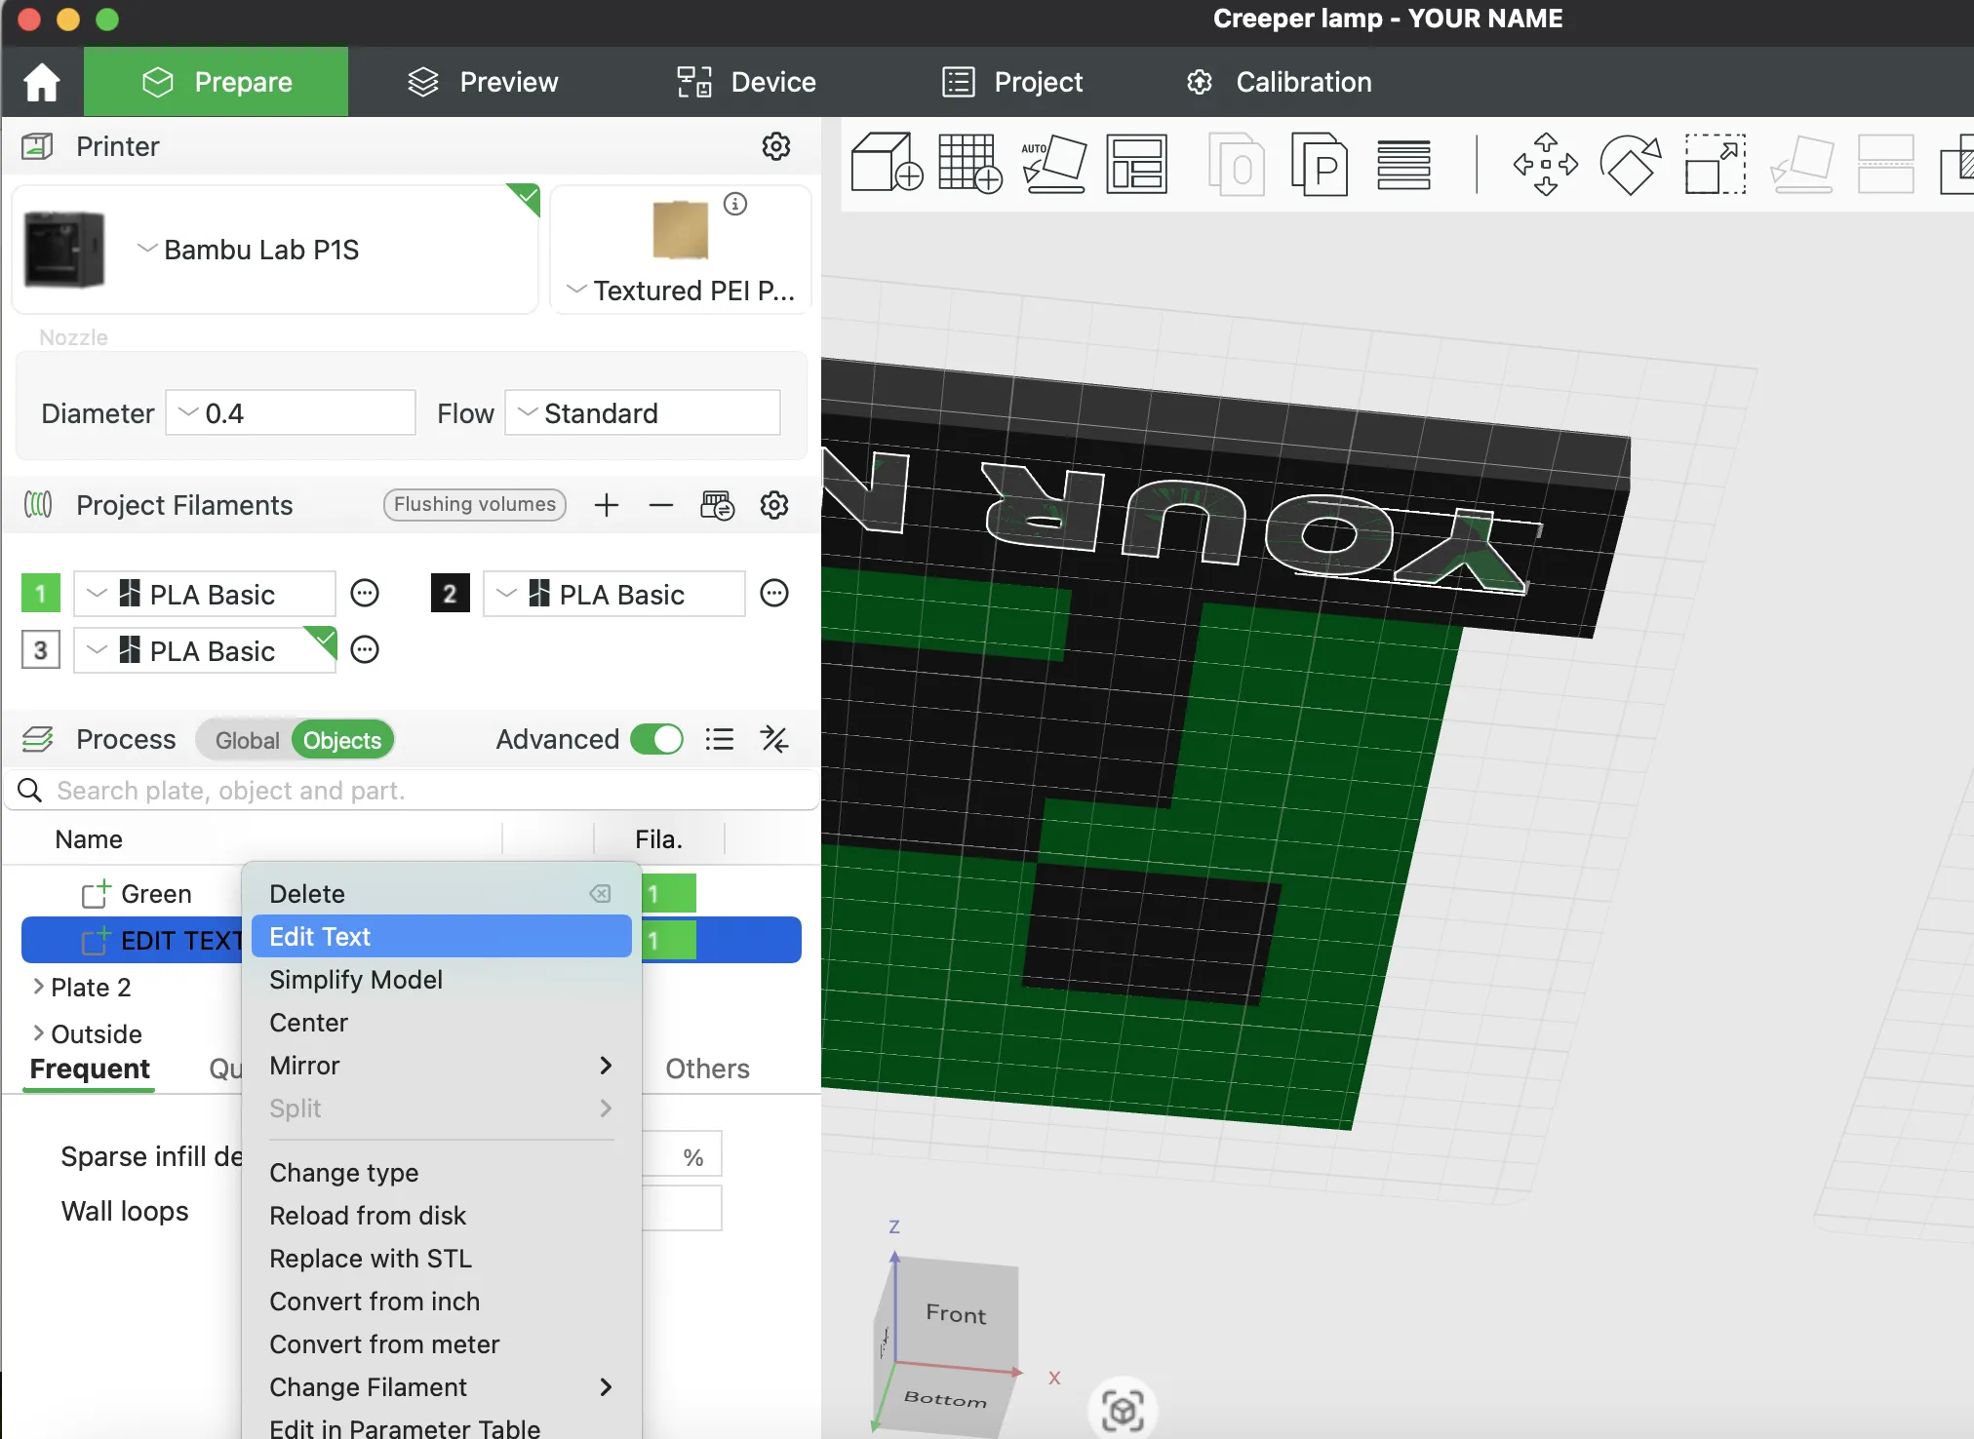
Task: Select the Move tool in the toolbar
Action: [1546, 164]
